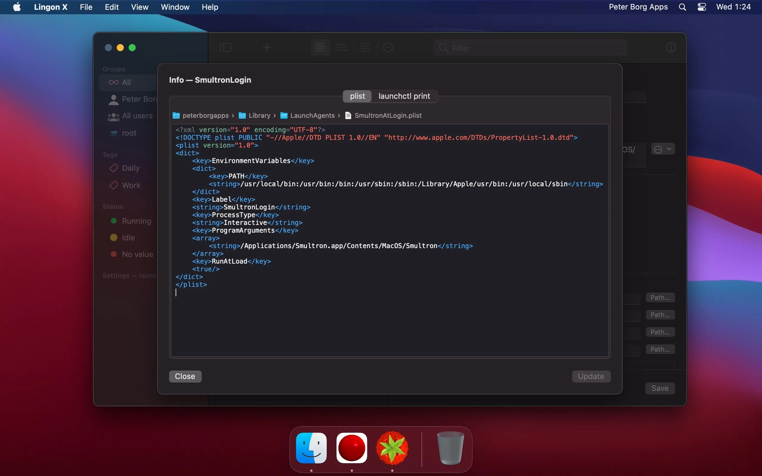Select the All group with infinity icon
The image size is (762, 476).
click(x=128, y=82)
